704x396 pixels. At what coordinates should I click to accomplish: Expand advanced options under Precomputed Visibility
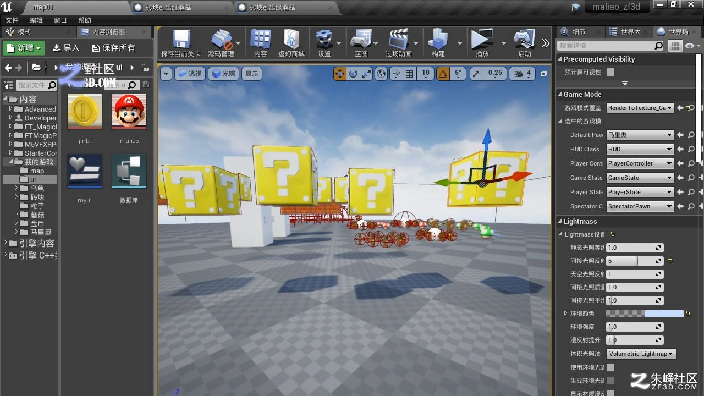pyautogui.click(x=624, y=84)
